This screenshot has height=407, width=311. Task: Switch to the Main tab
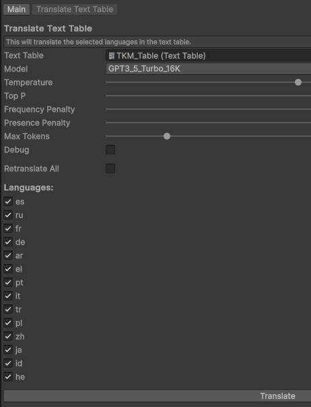pos(16,9)
